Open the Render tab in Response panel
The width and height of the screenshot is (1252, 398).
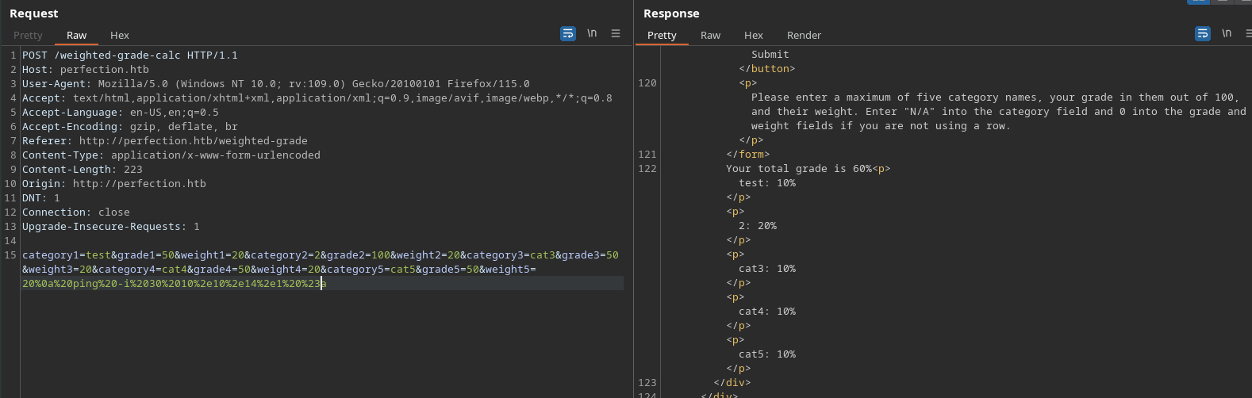coord(804,35)
